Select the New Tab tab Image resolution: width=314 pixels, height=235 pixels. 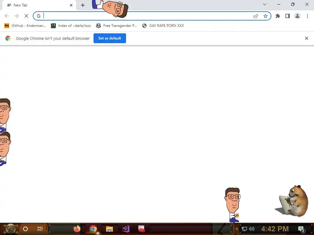pyautogui.click(x=39, y=5)
